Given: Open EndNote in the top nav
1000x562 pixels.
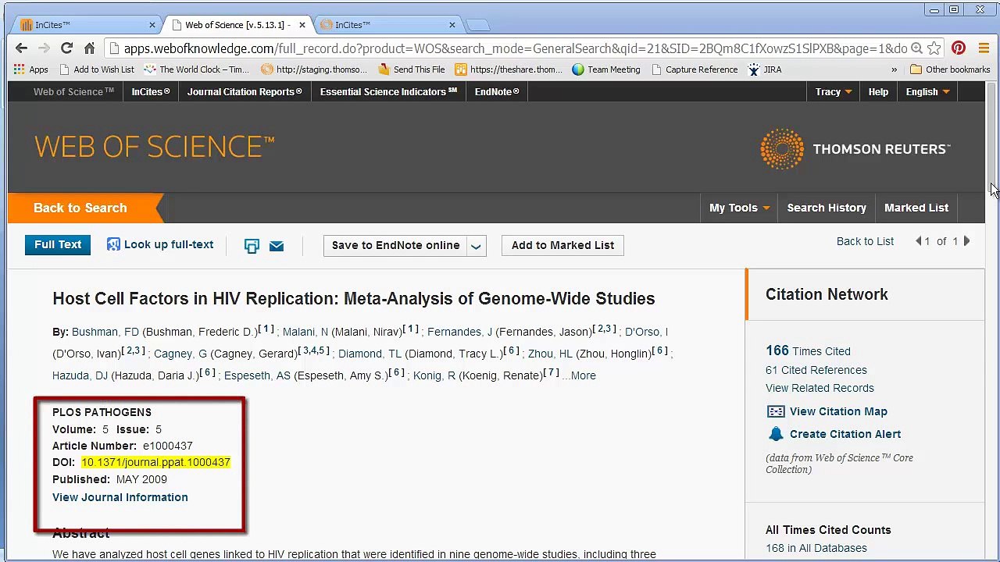Looking at the screenshot, I should pos(497,92).
